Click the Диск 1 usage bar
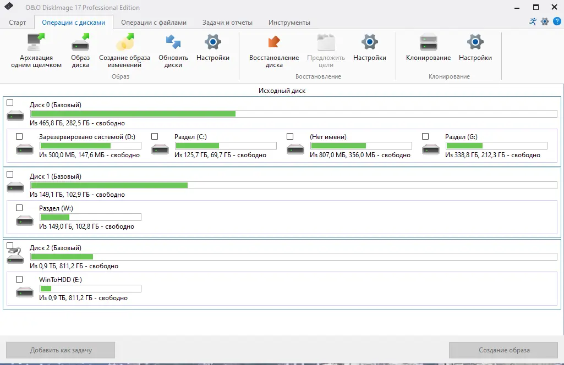The image size is (564, 365). 293,185
